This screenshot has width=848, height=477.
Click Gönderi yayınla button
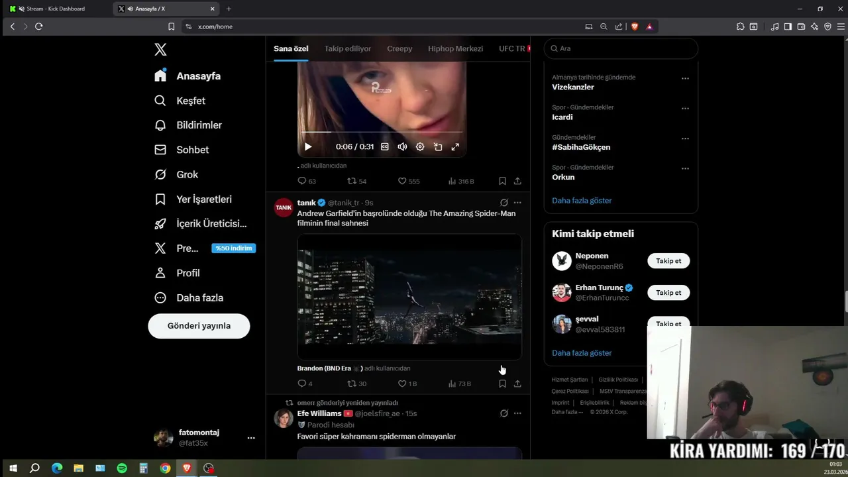tap(199, 326)
